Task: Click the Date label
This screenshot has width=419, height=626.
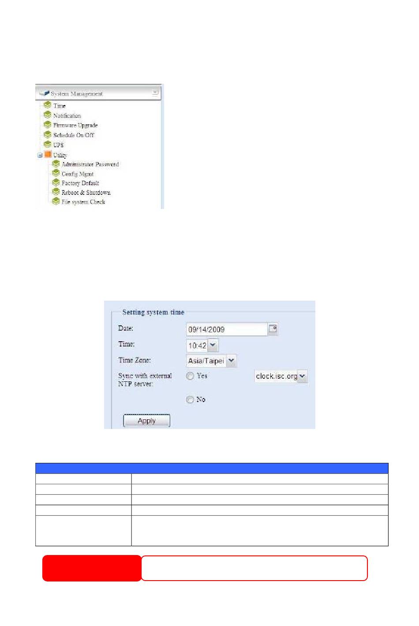Action: pyautogui.click(x=126, y=328)
